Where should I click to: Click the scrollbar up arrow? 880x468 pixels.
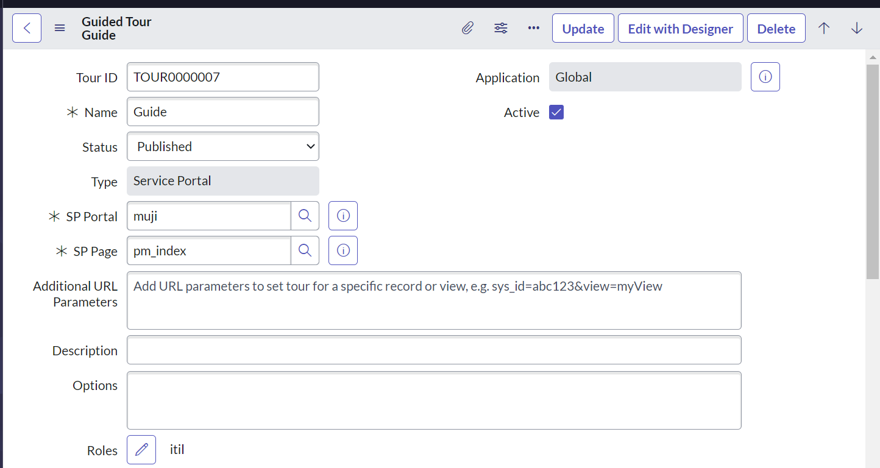point(873,57)
